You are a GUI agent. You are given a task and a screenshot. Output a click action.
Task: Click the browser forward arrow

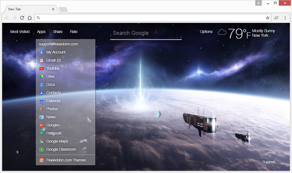15,18
